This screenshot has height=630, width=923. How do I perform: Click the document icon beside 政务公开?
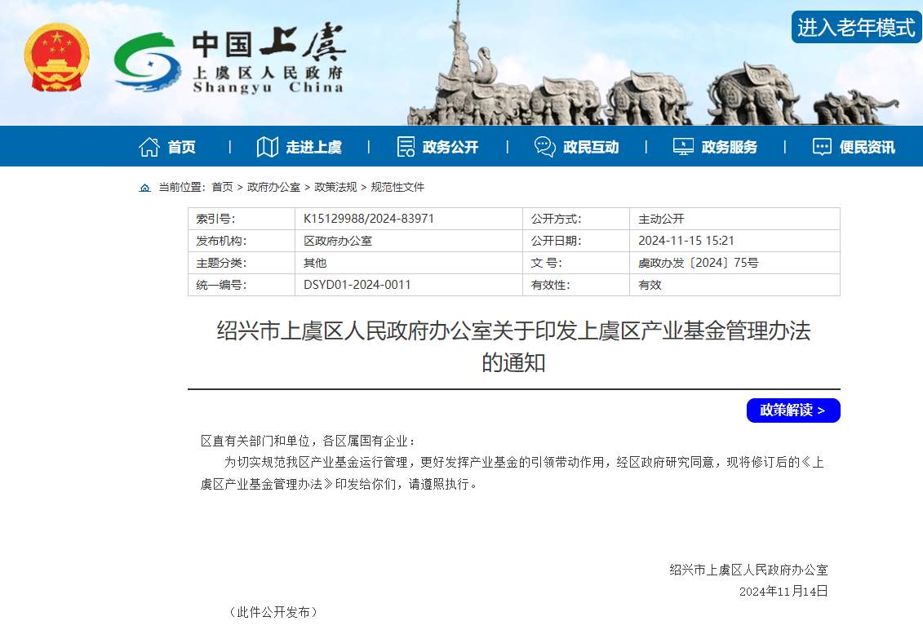point(406,147)
